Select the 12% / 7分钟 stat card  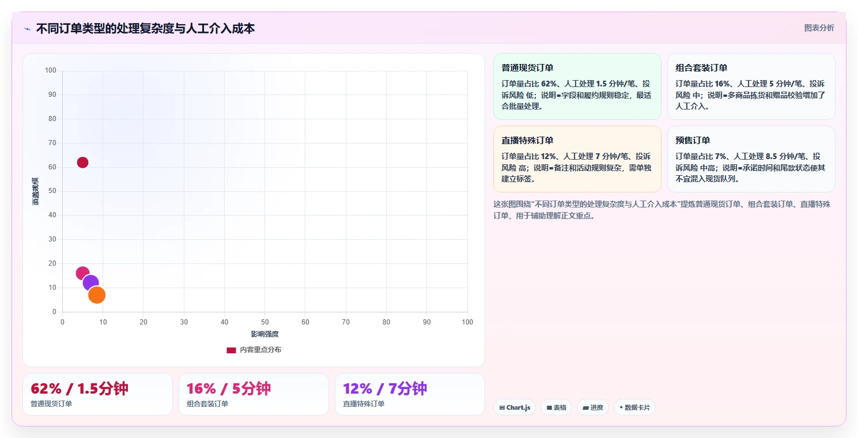point(410,394)
